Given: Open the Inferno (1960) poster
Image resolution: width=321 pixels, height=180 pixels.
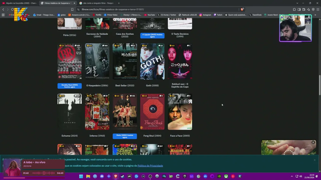Looking at the screenshot, I should (97, 112).
